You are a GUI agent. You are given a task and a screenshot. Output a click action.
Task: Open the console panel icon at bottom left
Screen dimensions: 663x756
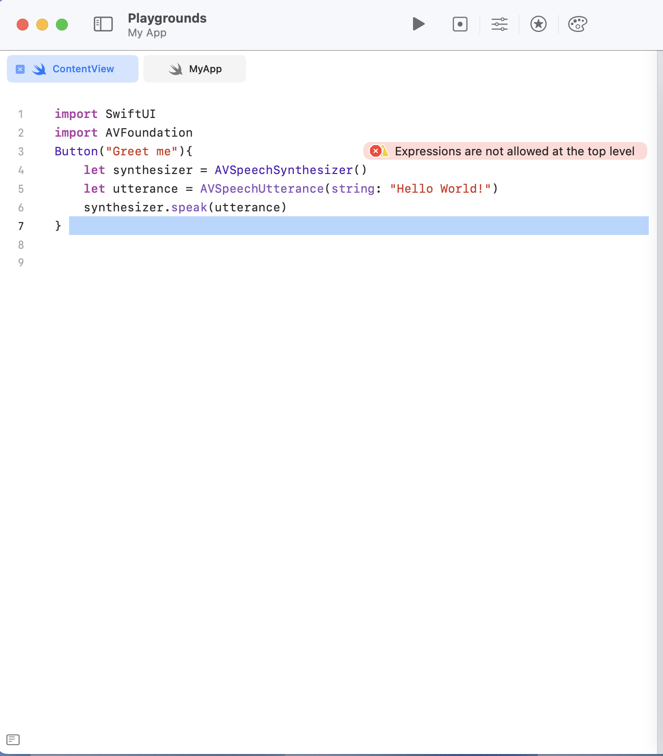(13, 740)
